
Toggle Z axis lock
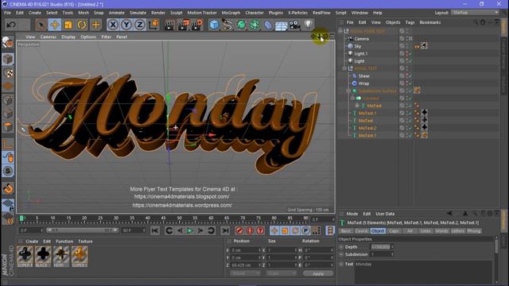click(x=140, y=25)
